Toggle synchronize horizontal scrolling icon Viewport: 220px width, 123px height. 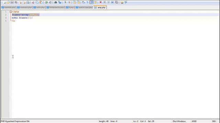click(78, 2)
